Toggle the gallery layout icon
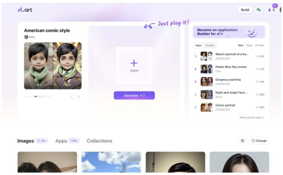283x175 pixels. [x=243, y=141]
